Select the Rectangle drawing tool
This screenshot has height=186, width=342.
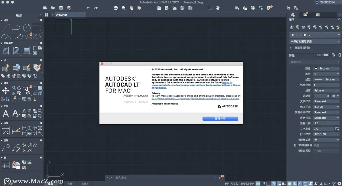pos(37,28)
